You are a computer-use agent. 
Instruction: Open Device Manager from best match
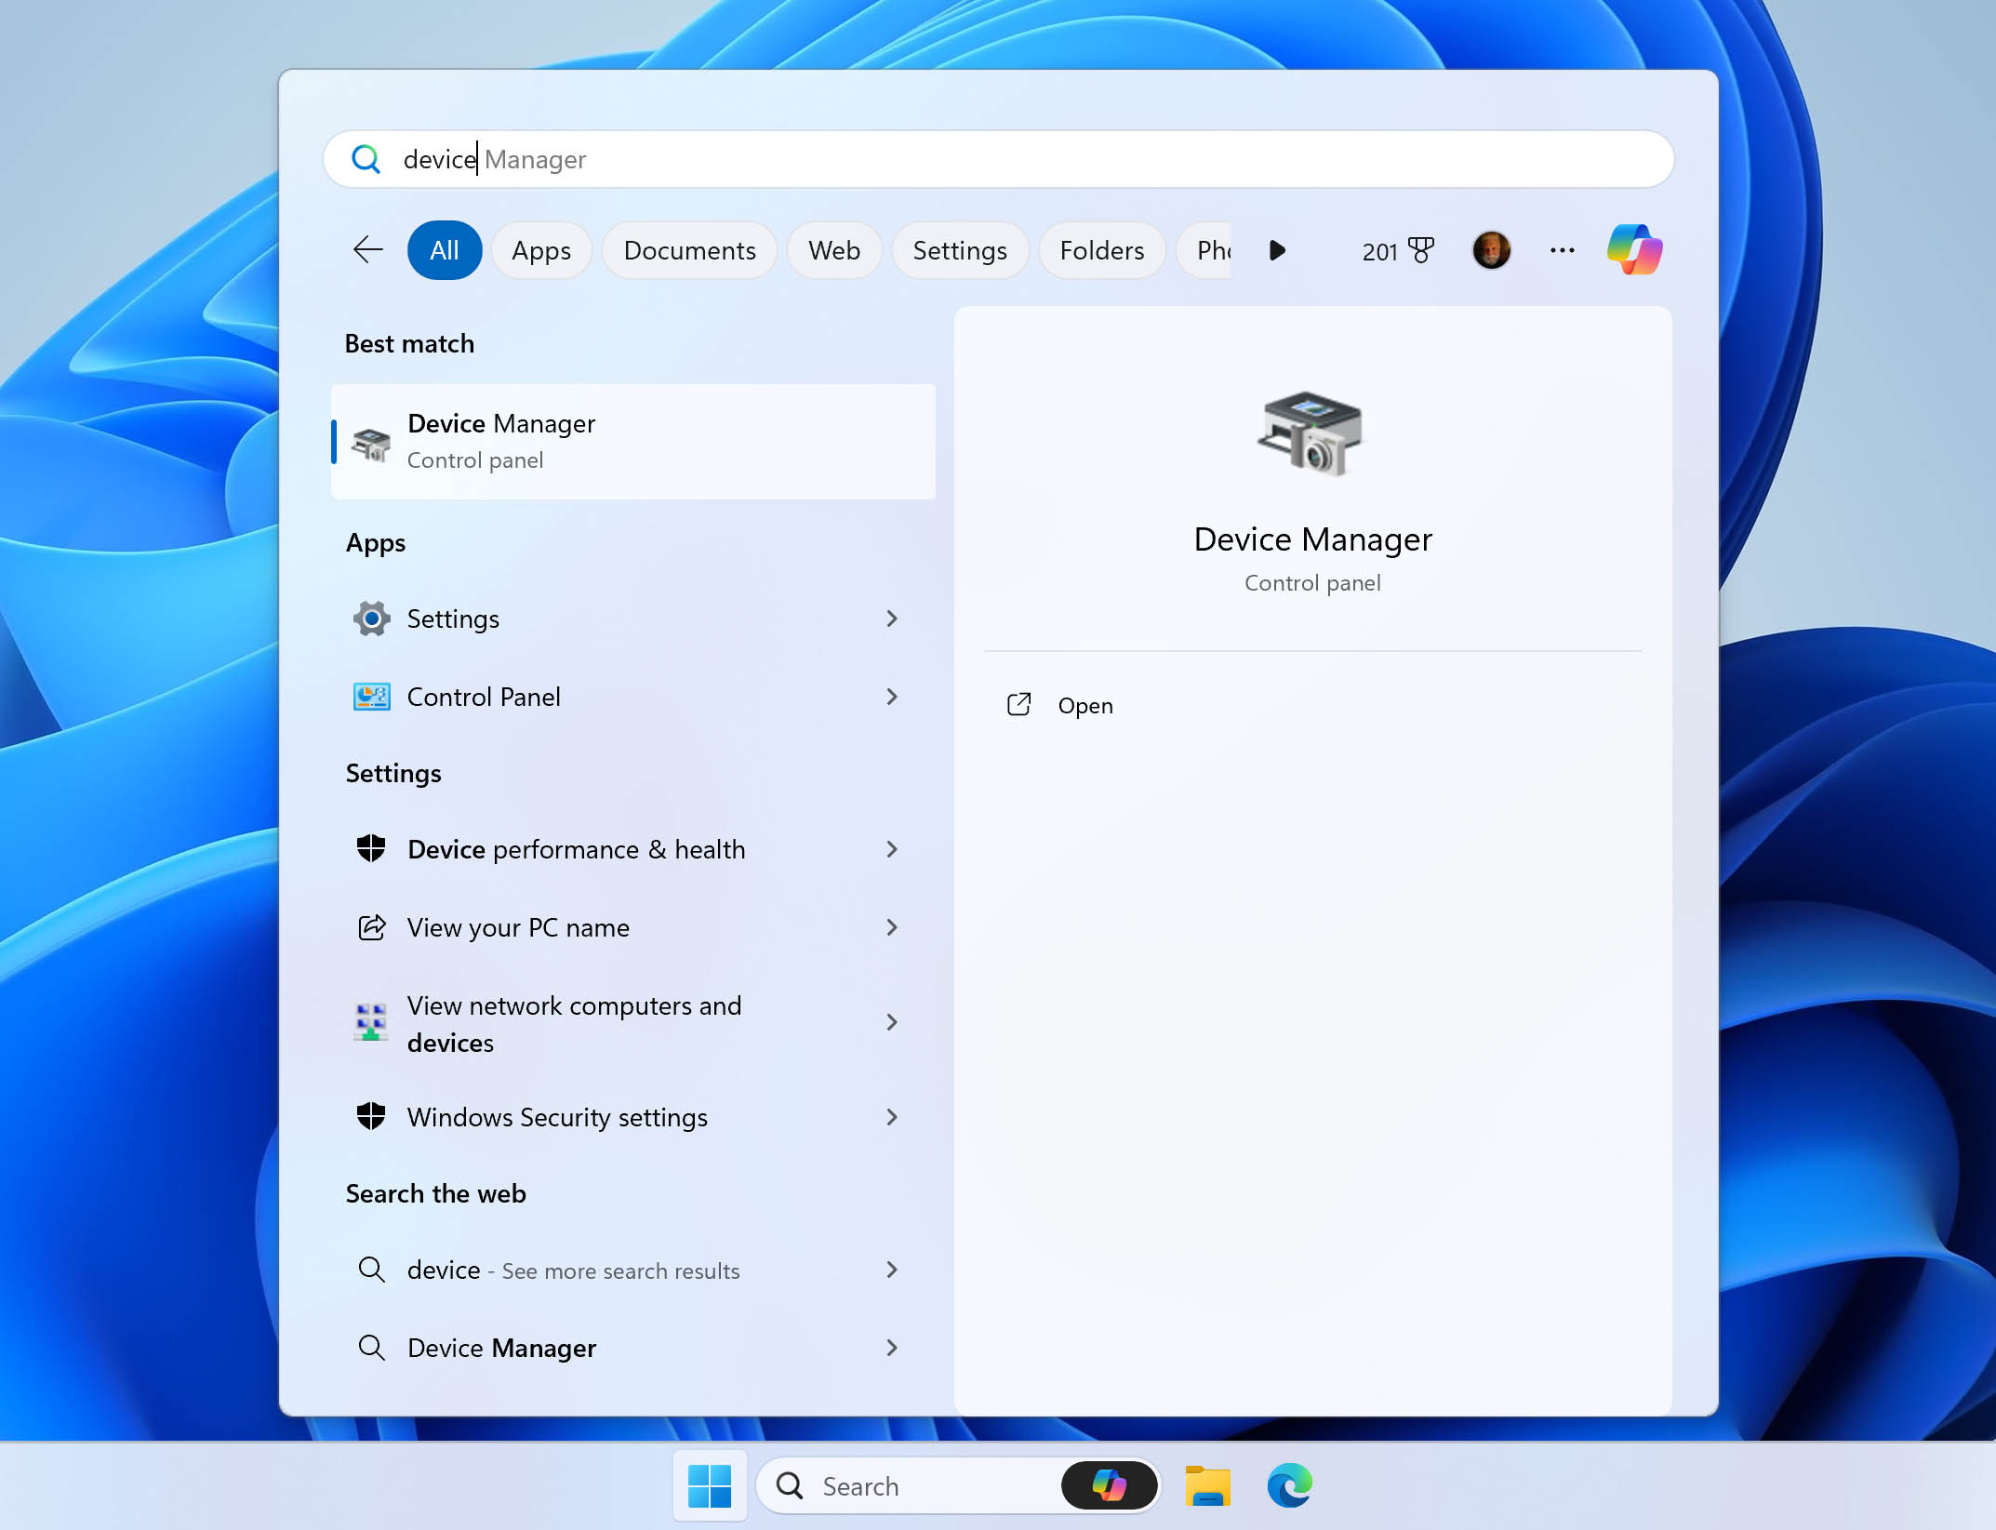pos(635,440)
